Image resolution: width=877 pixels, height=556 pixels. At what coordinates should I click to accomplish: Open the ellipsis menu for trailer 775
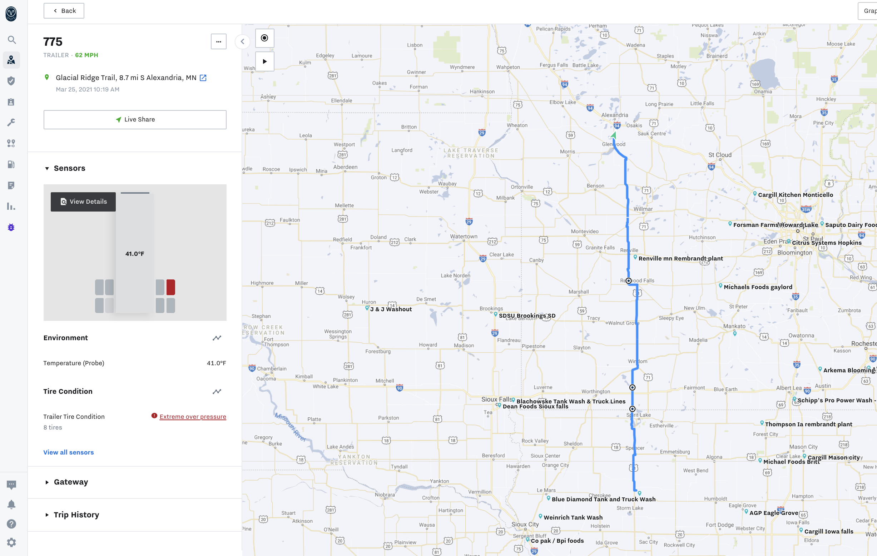(219, 41)
